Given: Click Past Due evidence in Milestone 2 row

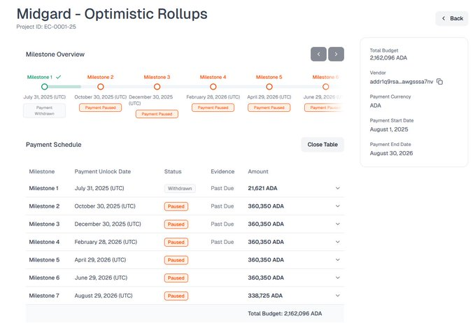Looking at the screenshot, I should (222, 206).
